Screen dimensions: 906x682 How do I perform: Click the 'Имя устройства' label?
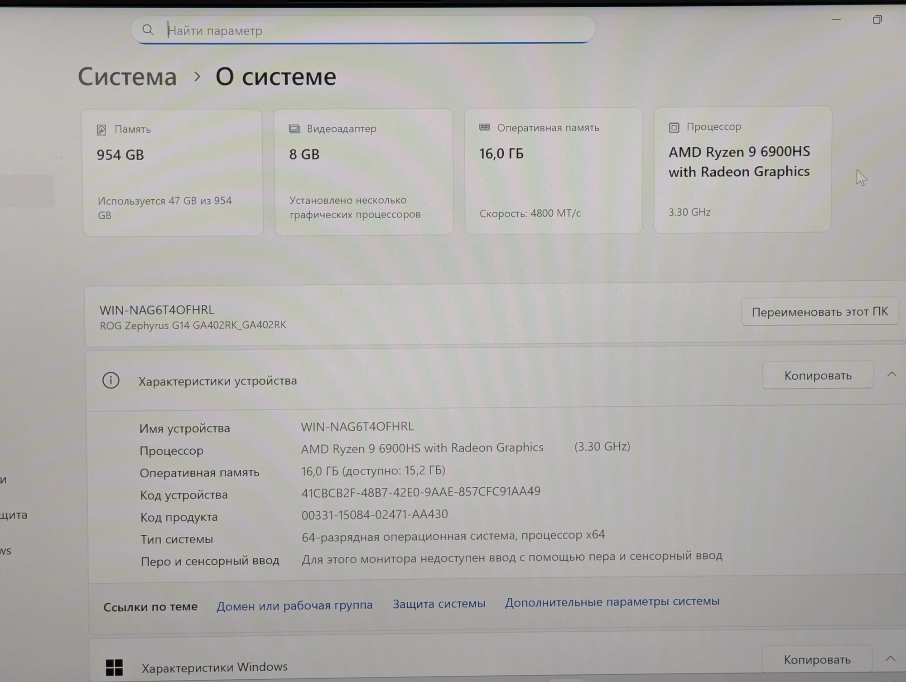185,428
